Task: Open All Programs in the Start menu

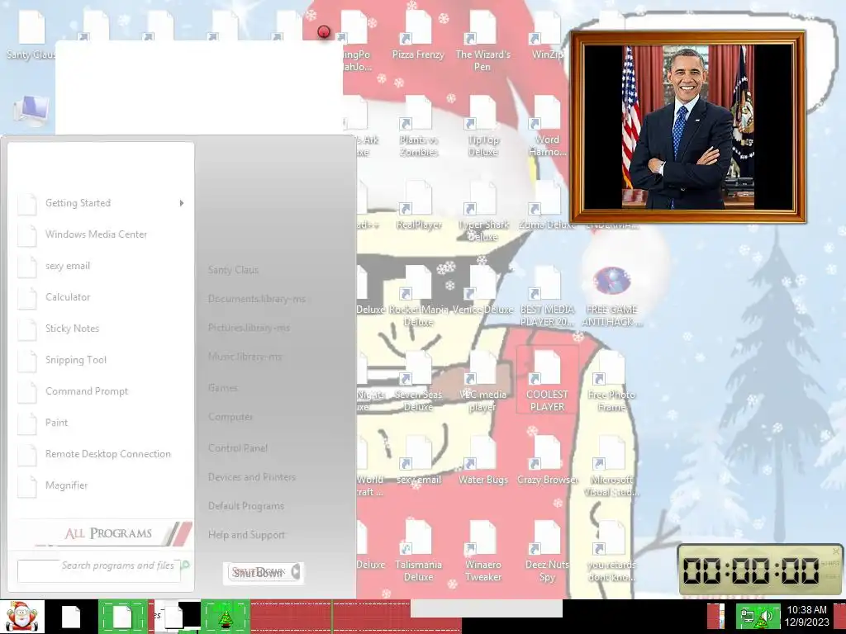Action: pos(108,534)
